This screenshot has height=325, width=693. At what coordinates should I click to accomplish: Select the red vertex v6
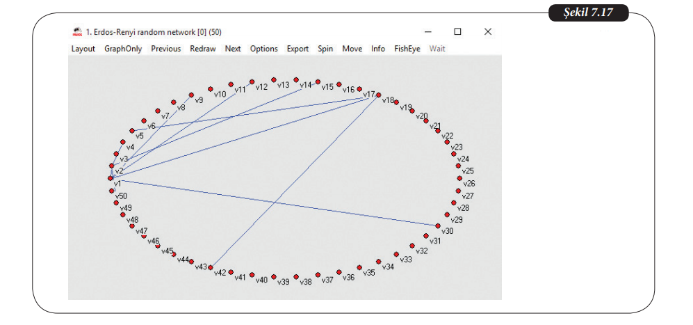coord(143,120)
